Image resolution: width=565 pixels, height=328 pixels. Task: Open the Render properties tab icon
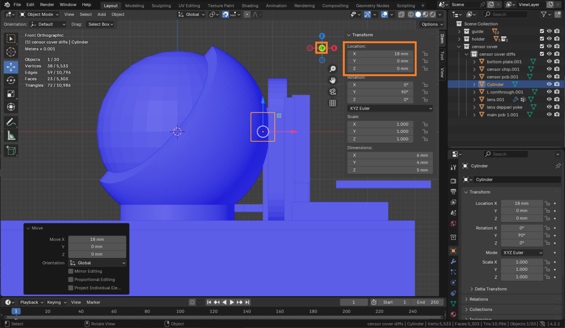[x=453, y=181]
